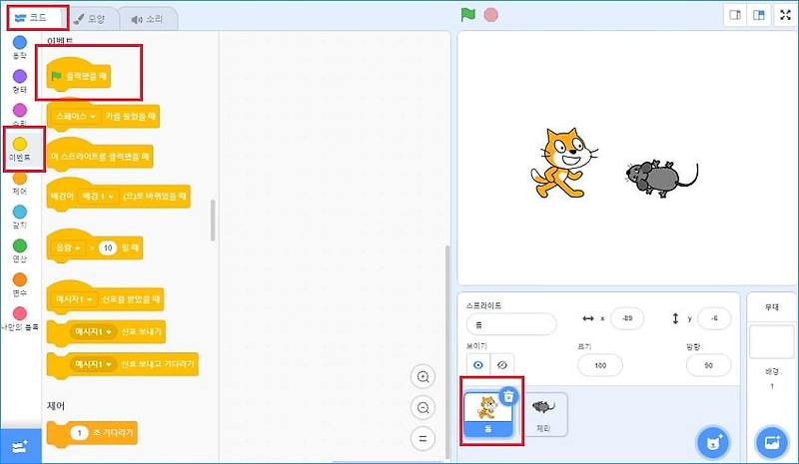
Task: Open the 음량 loudness dropdown
Action: 68,248
